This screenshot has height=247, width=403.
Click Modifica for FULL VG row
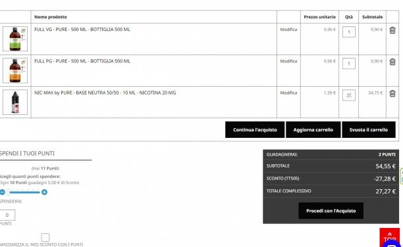tap(288, 30)
